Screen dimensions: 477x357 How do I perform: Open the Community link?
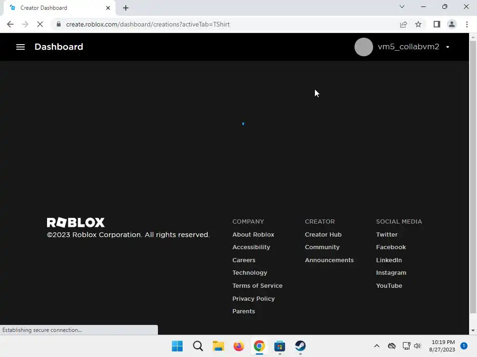pyautogui.click(x=322, y=247)
